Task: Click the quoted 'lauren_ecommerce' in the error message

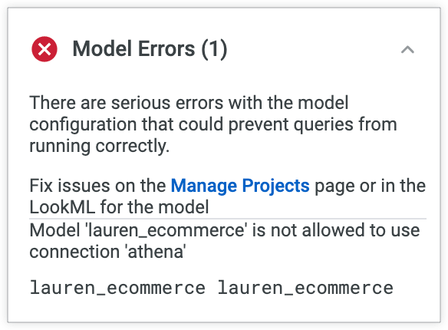Action: click(x=166, y=231)
